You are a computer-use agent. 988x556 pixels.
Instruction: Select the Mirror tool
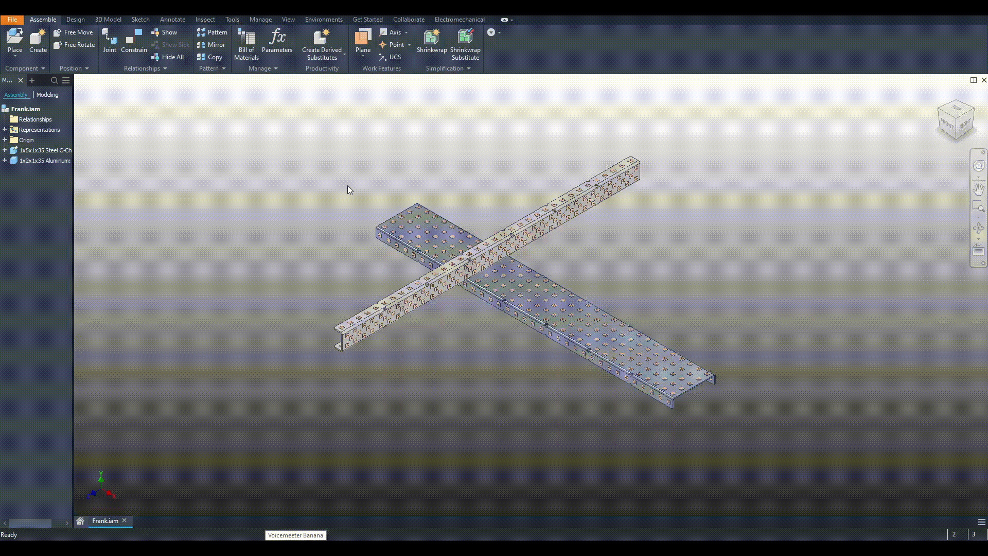[x=211, y=45]
